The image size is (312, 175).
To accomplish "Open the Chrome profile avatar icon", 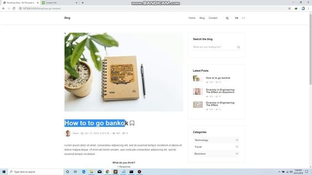I will pos(303,9).
